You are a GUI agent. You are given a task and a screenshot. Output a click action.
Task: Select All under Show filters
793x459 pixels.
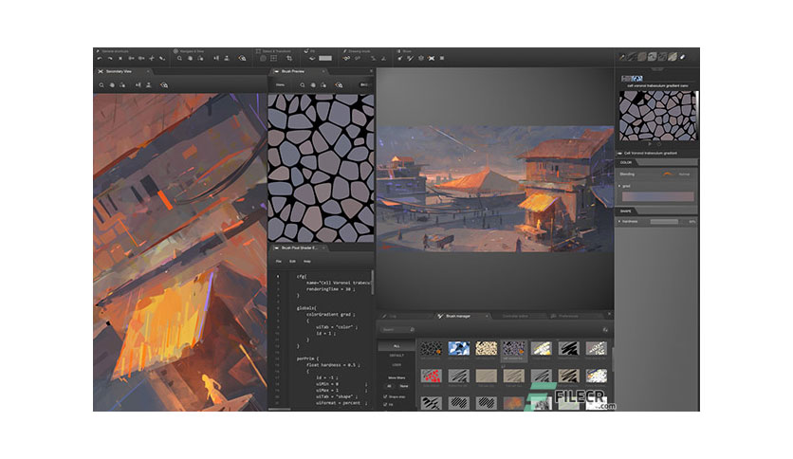point(390,386)
